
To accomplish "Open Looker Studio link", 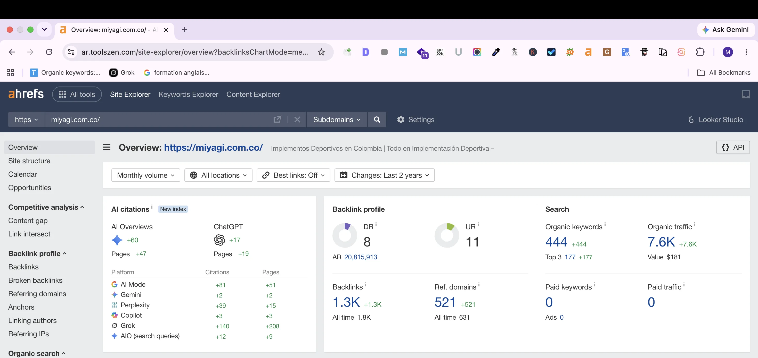I will tap(715, 120).
